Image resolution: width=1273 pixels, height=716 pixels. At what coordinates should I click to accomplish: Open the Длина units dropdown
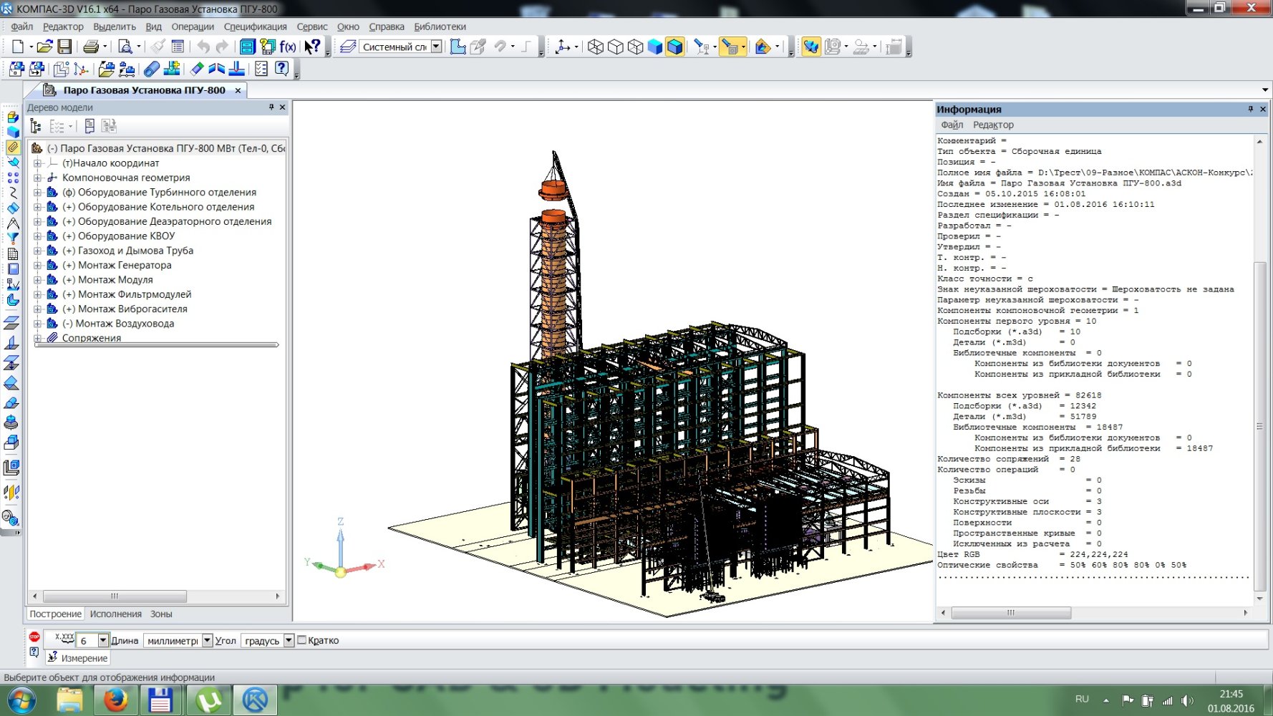coord(207,640)
